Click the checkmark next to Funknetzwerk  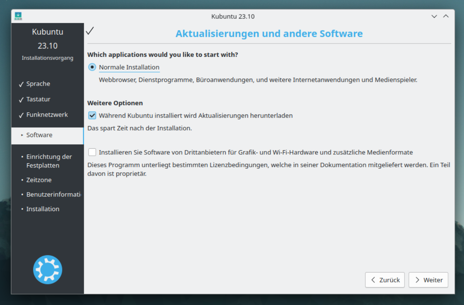click(x=21, y=115)
